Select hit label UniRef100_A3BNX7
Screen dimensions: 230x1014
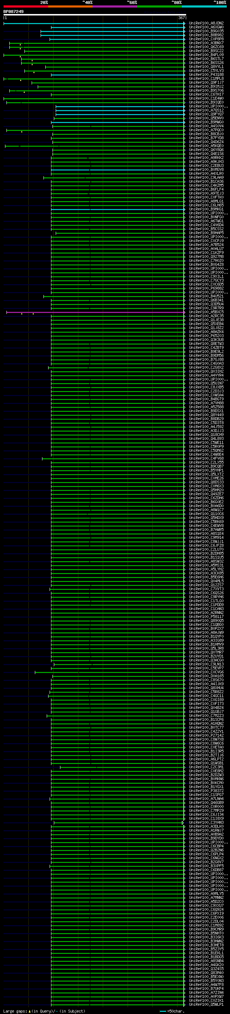point(206,43)
